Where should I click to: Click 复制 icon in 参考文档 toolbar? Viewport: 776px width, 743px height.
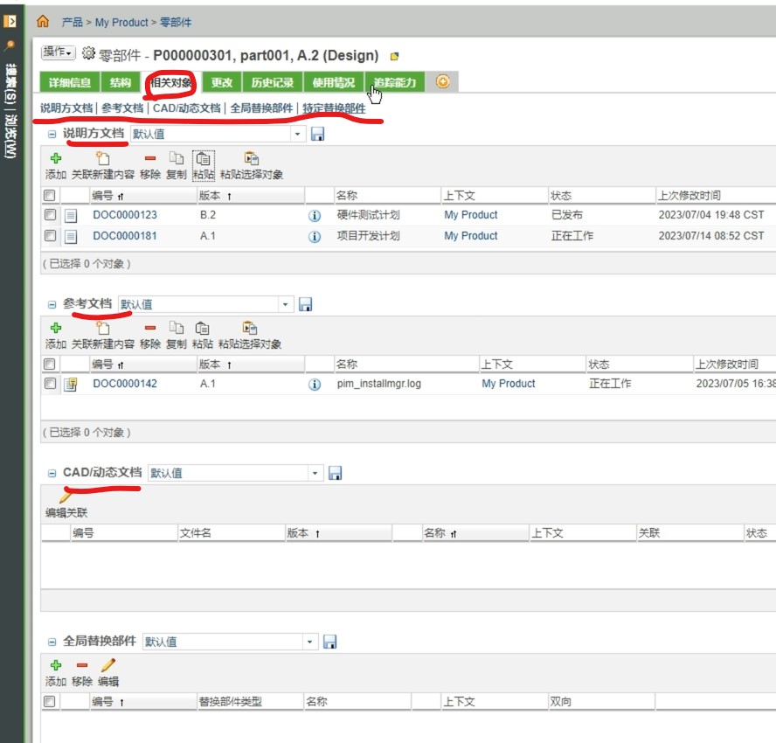(177, 328)
